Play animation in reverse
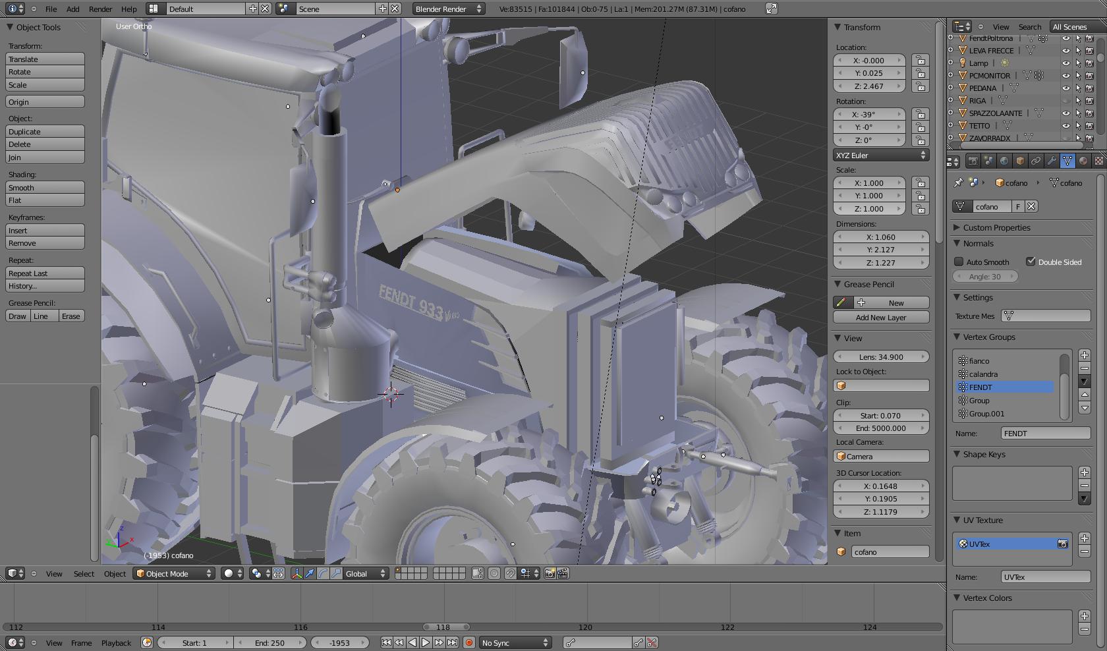This screenshot has width=1107, height=651. point(412,642)
